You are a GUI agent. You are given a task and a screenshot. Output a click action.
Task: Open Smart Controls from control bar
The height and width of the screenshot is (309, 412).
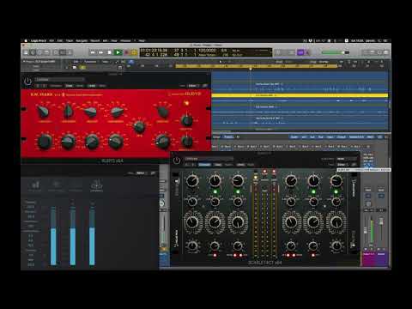point(56,52)
